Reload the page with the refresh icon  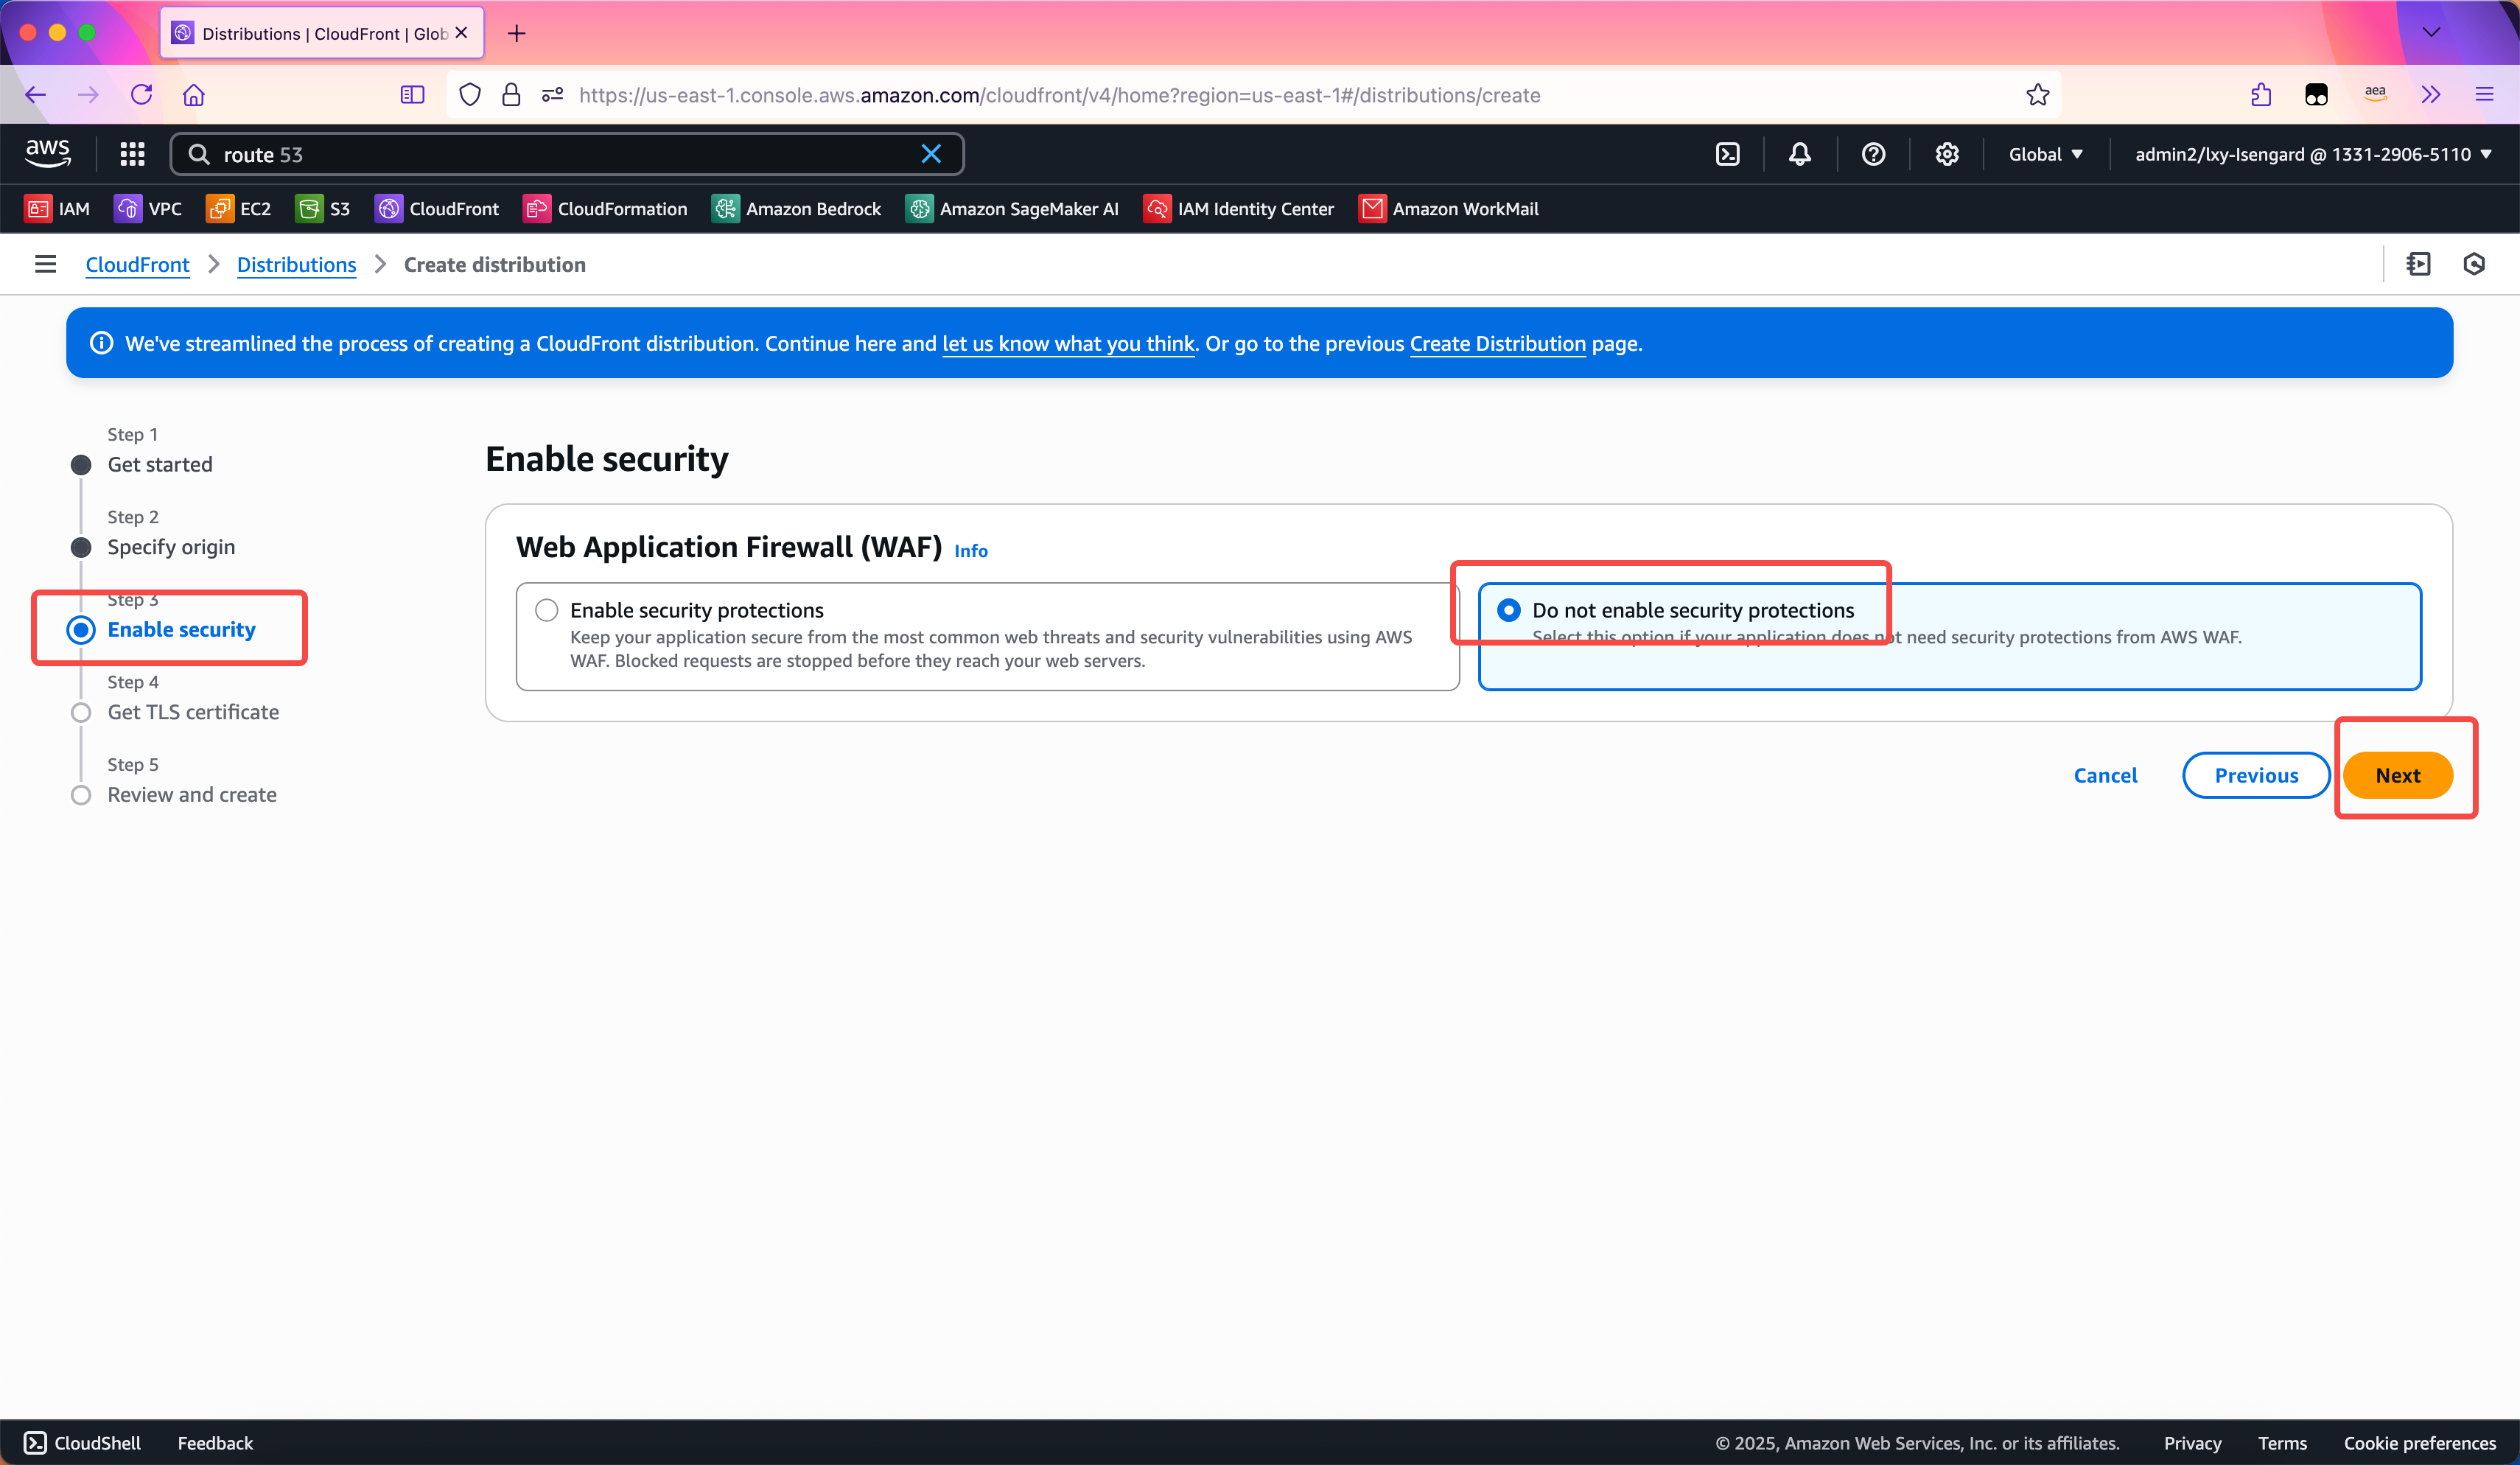tap(141, 95)
